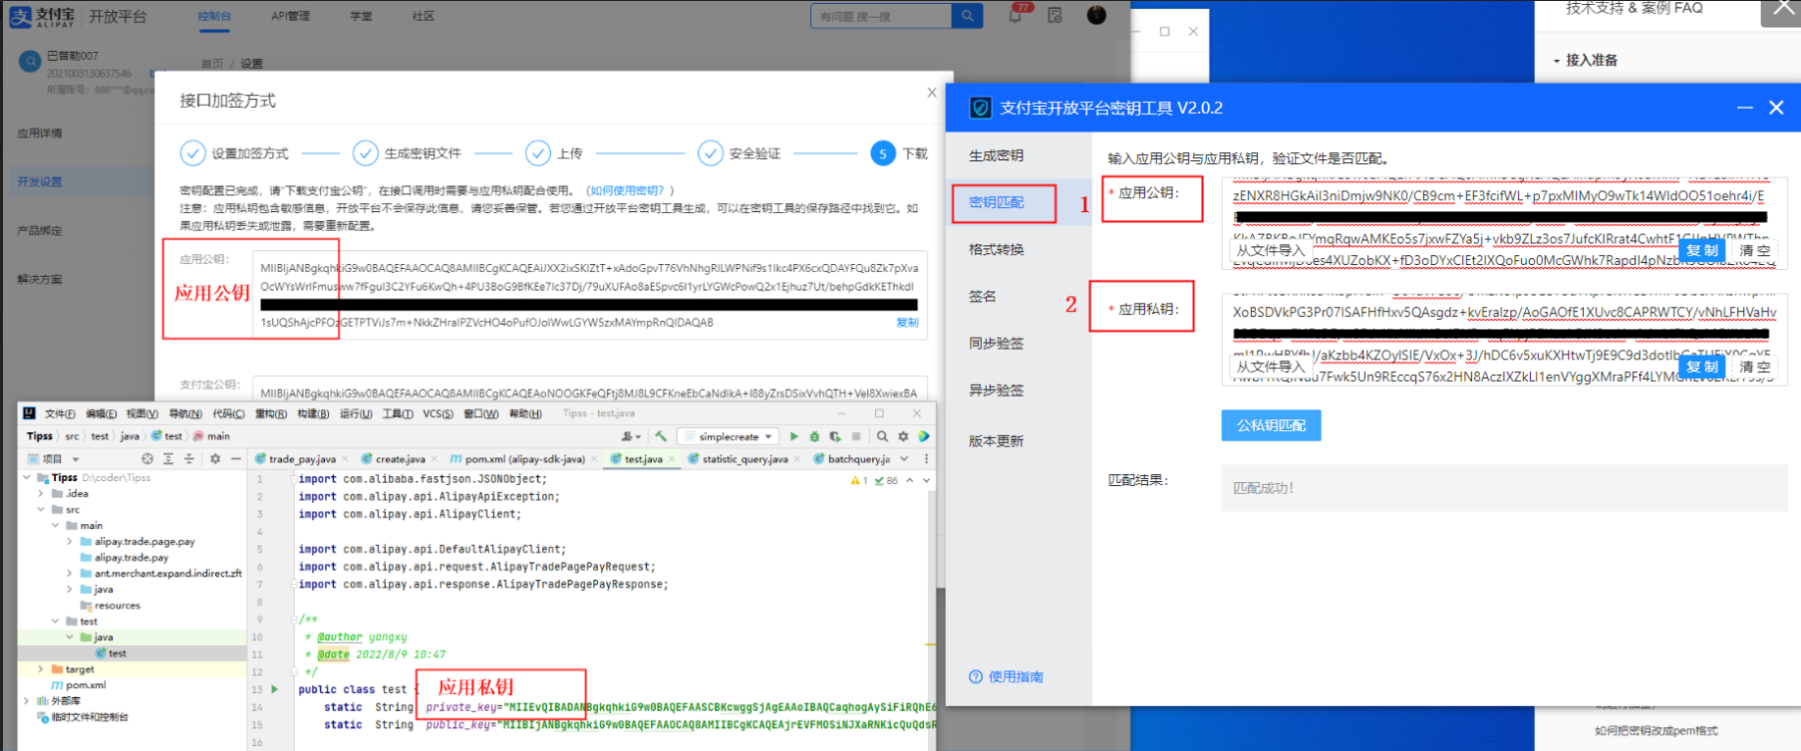Viewport: 1801px width, 751px height.
Task: Click Expand All icon in project panel
Action: [x=168, y=458]
